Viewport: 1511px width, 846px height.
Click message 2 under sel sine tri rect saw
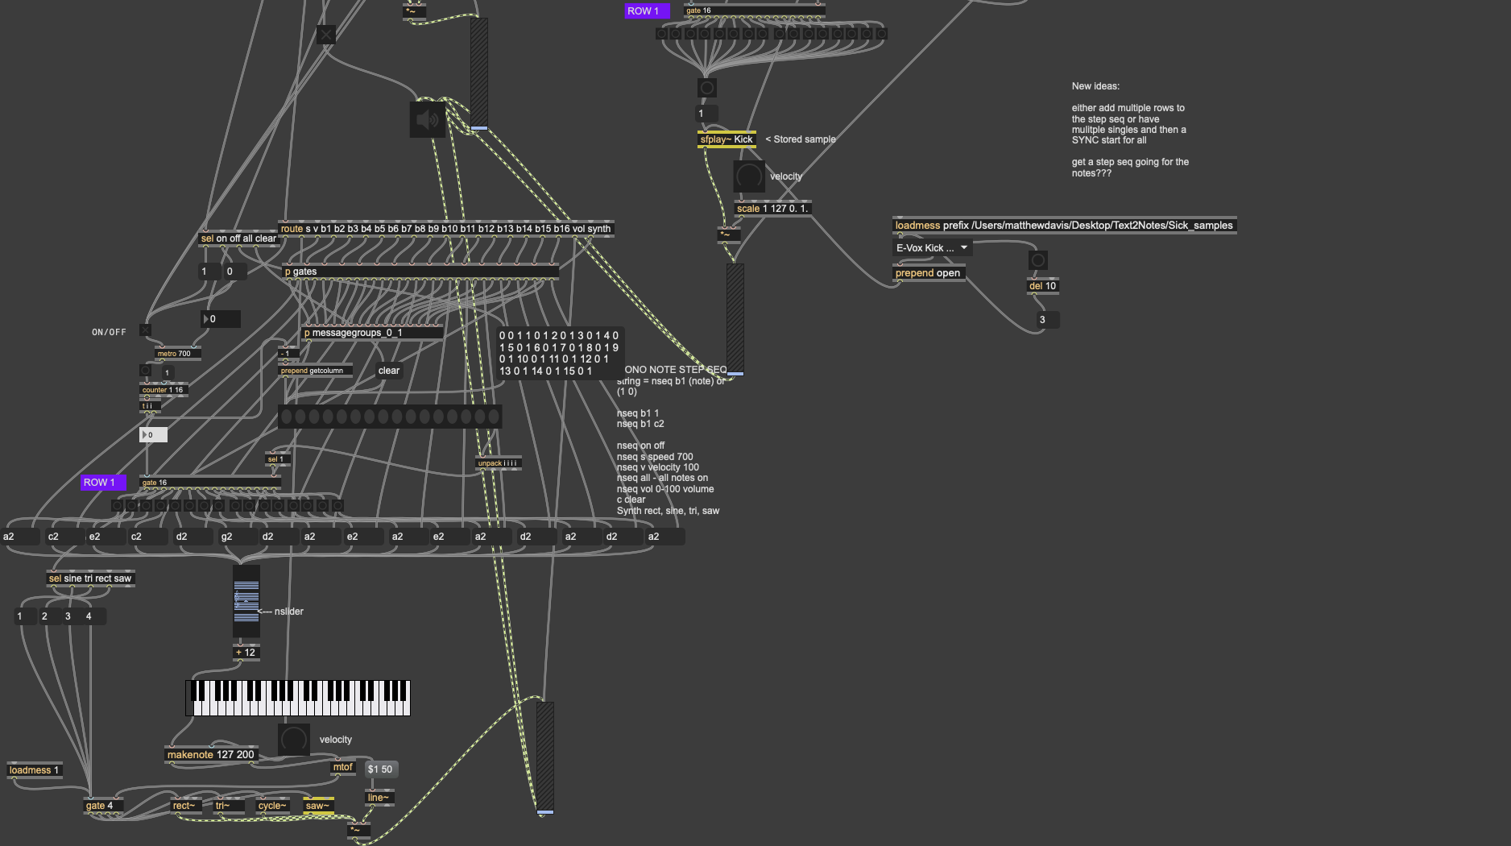point(49,616)
